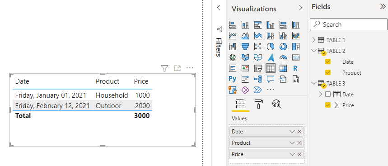Image resolution: width=388 pixels, height=166 pixels.
Task: Choose the Python visual icon
Action: pyautogui.click(x=232, y=79)
